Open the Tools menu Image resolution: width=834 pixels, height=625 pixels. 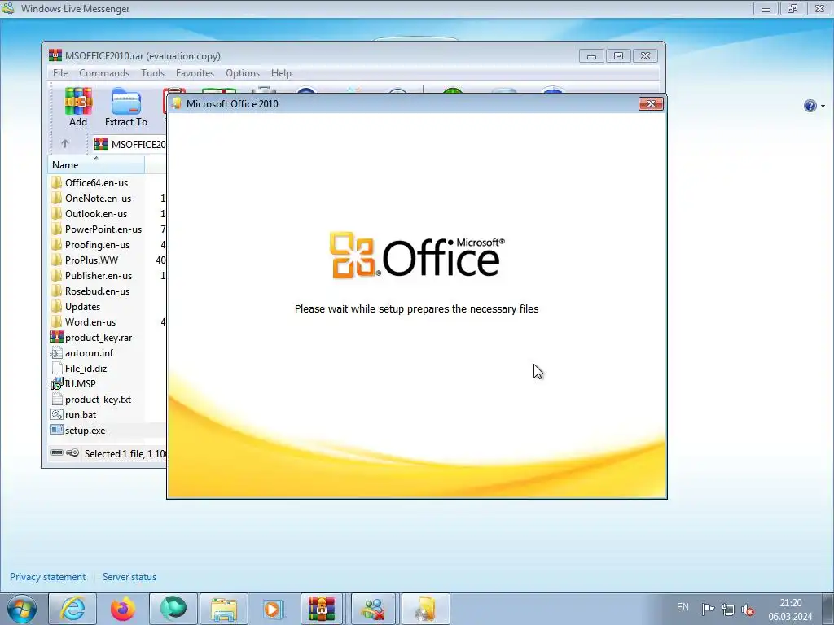(x=152, y=72)
